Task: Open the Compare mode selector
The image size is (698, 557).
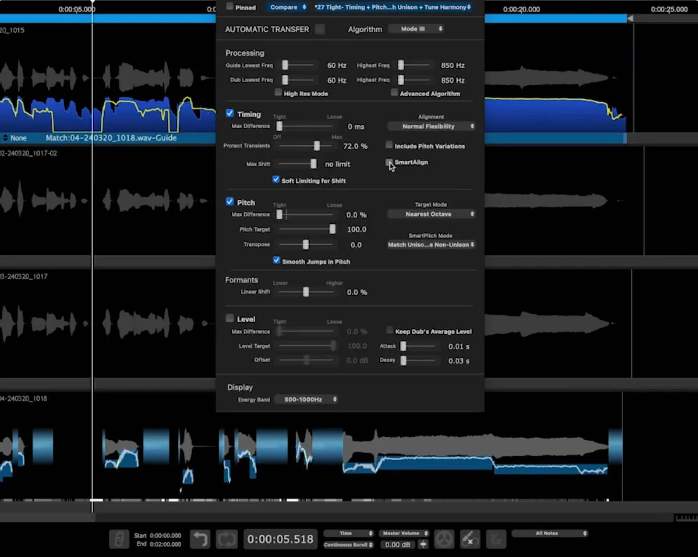Action: click(x=287, y=7)
